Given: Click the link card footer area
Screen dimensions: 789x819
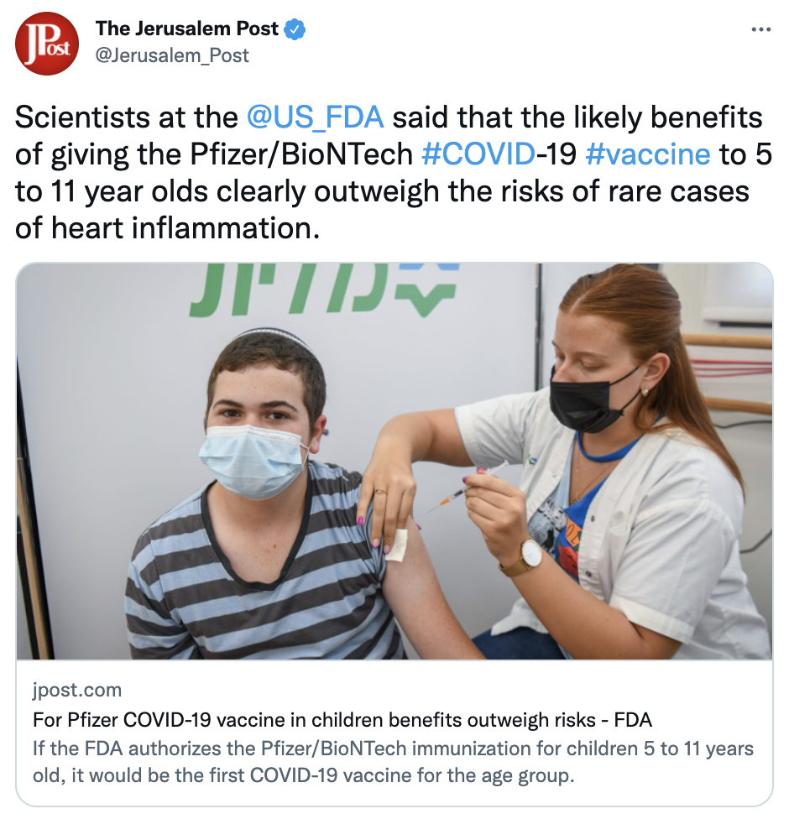Looking at the screenshot, I should click(394, 733).
